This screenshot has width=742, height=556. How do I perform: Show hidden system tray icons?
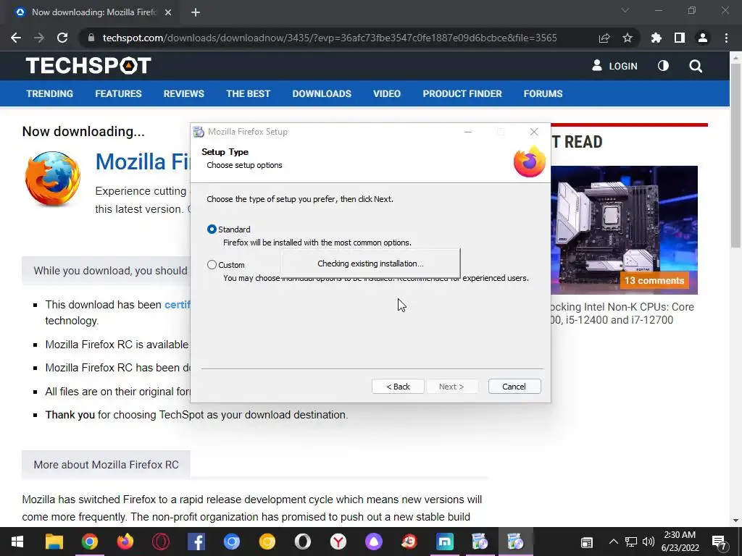point(613,542)
